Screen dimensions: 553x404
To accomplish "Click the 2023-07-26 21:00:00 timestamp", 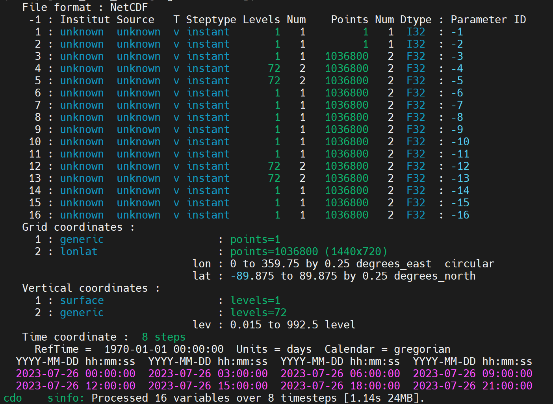I will [x=472, y=386].
